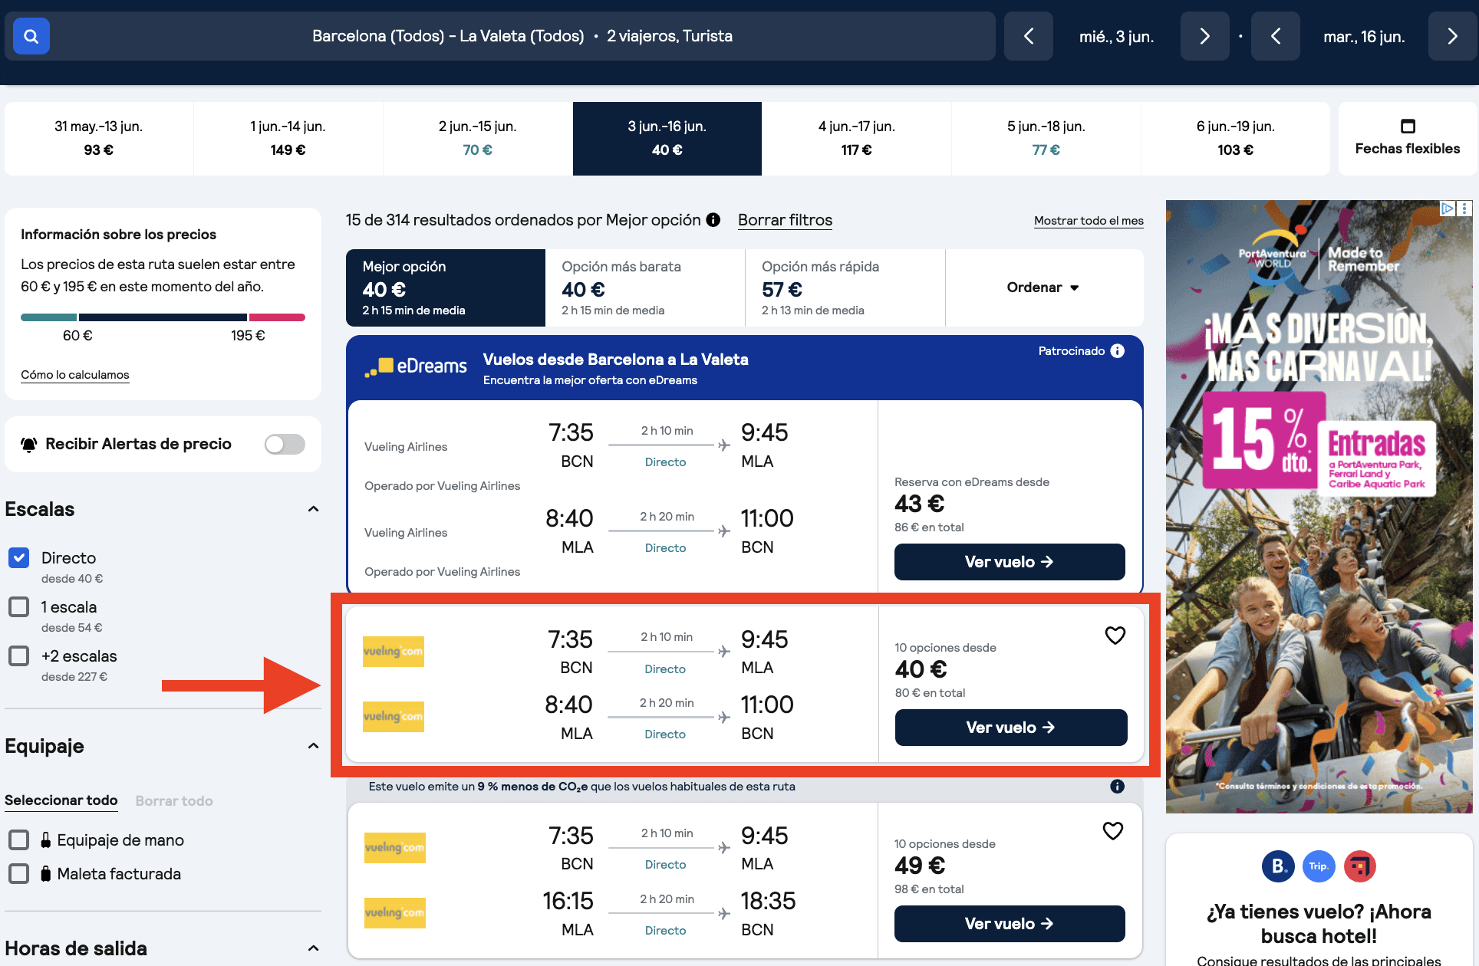Screen dimensions: 1479x966
Task: Click the mié., 3 jun. departure date
Action: click(x=1116, y=37)
